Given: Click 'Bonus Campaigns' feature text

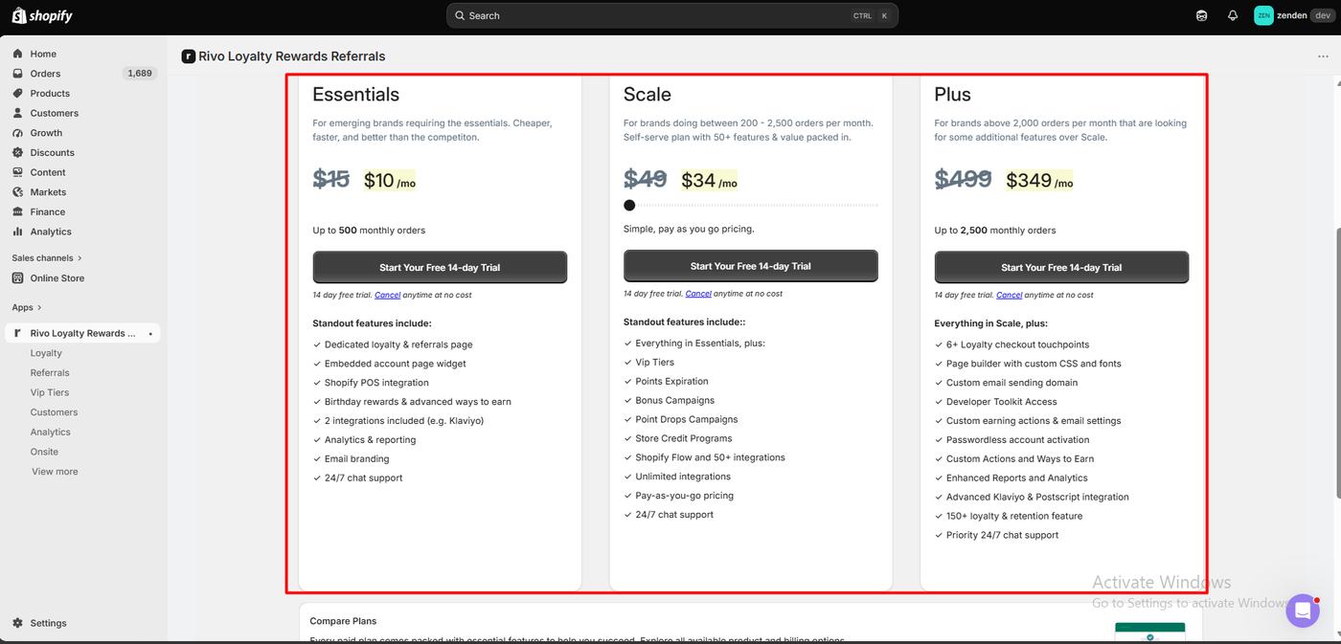Looking at the screenshot, I should (675, 400).
